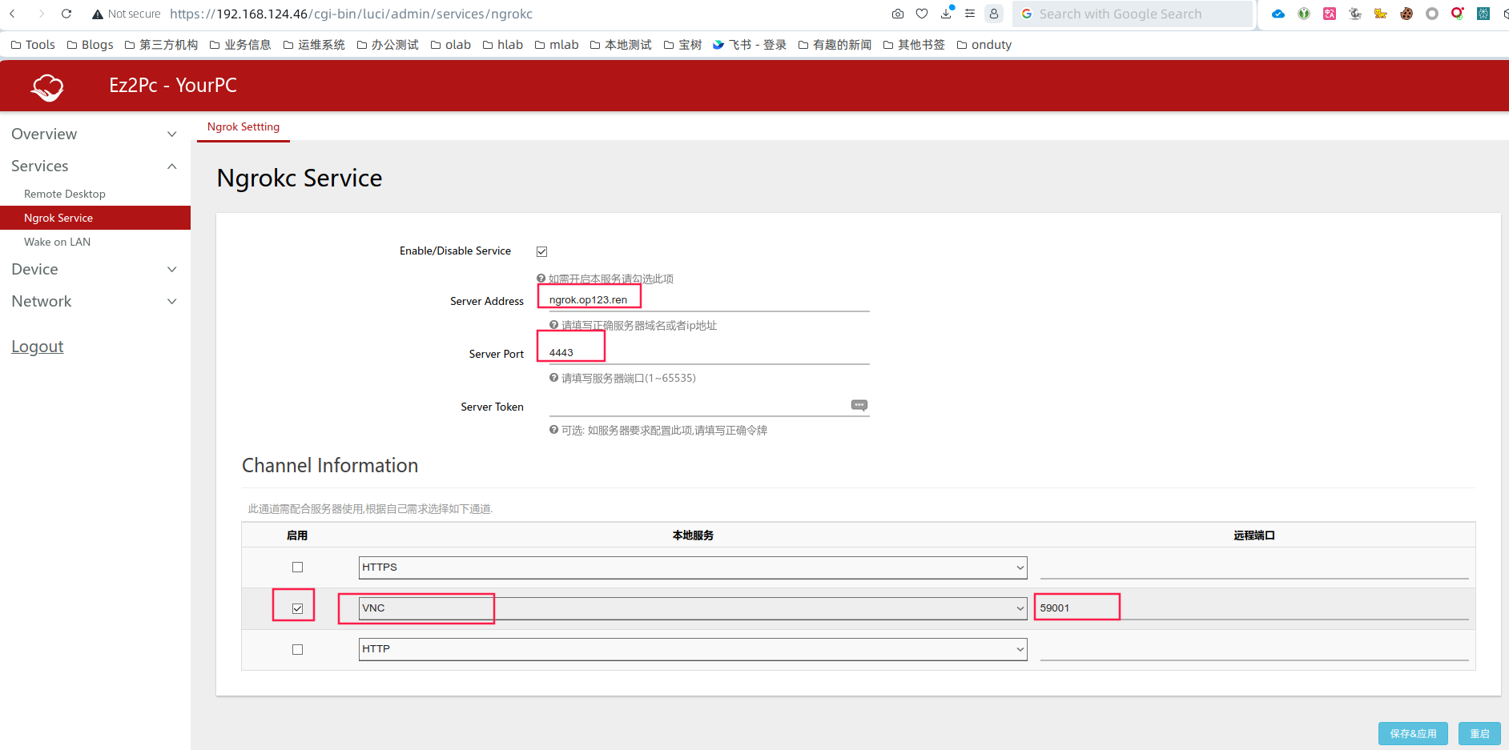Viewport: 1509px width, 750px height.
Task: Open the browser downloads icon
Action: (947, 14)
